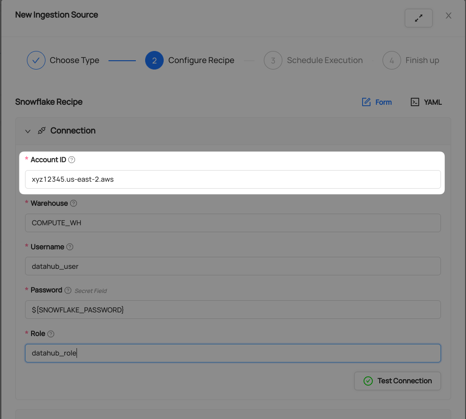Click the Password label

[46, 290]
